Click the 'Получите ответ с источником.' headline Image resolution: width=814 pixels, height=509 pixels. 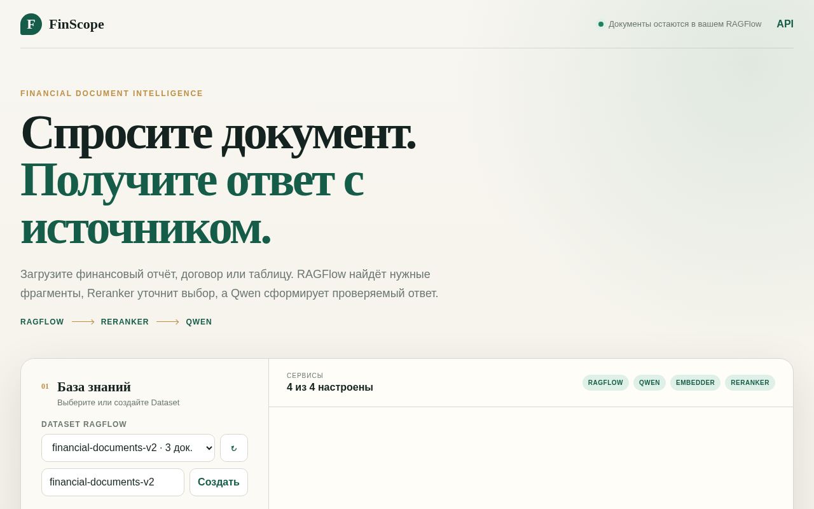point(192,203)
